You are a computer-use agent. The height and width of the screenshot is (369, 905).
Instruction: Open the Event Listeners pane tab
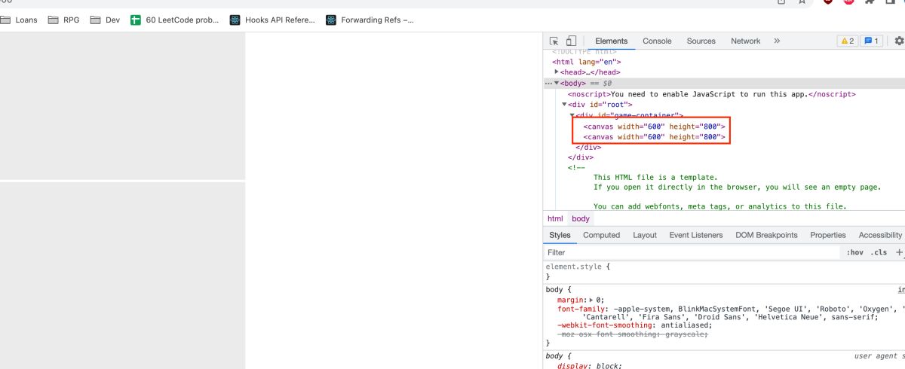[696, 235]
